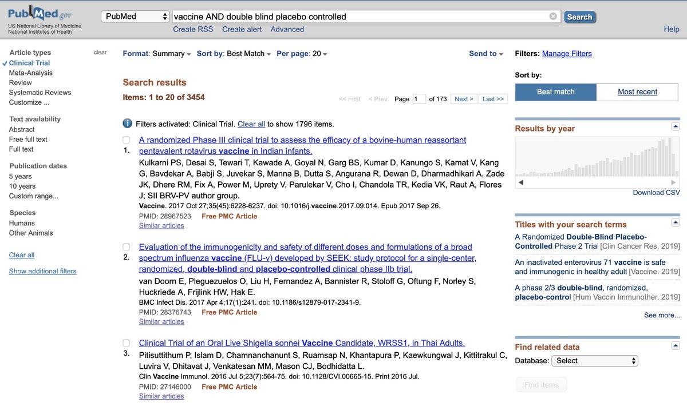The image size is (687, 406).
Task: Click Similar articles for PMID 28376743
Action: 161,321
